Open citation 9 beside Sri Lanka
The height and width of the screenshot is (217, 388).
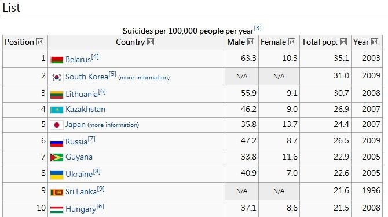point(101,189)
